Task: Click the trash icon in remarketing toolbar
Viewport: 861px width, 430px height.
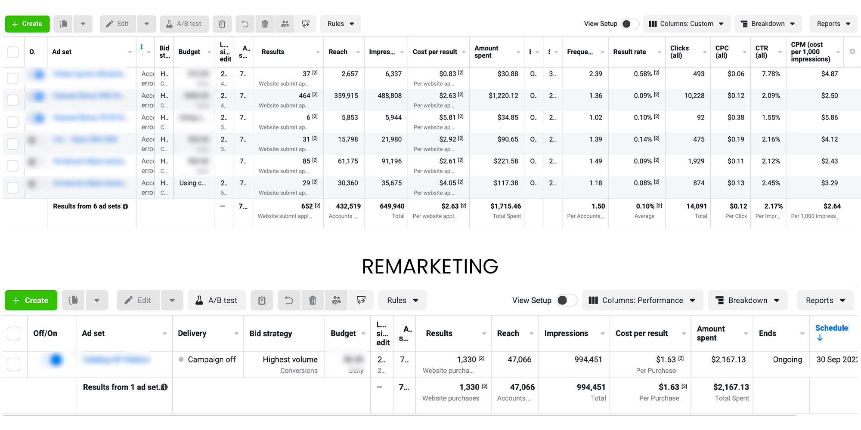Action: pos(313,300)
